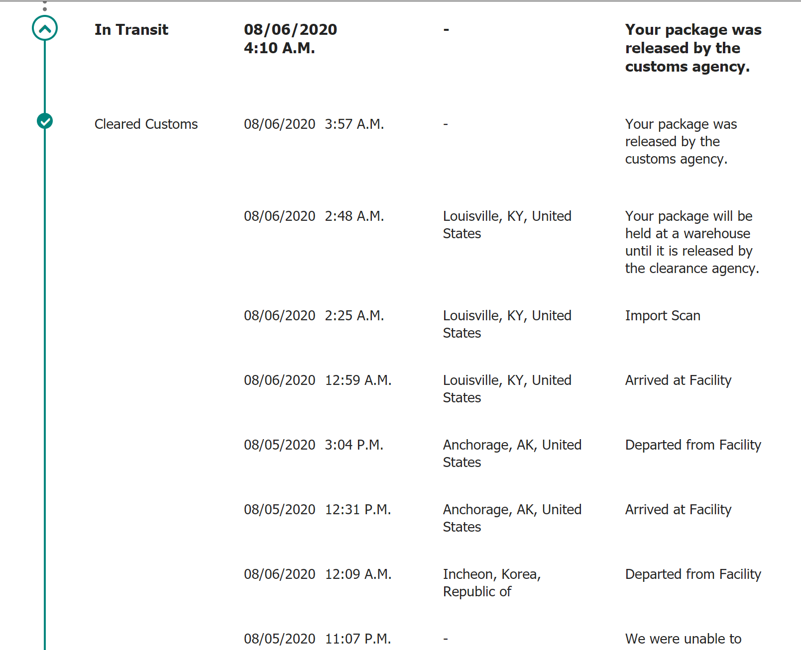Select the 12:31 P.M. Anchorage location
The width and height of the screenshot is (801, 650).
click(512, 518)
